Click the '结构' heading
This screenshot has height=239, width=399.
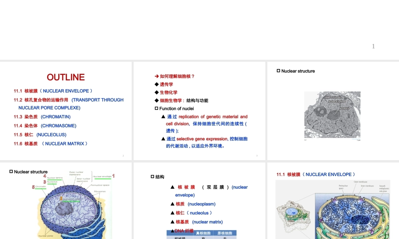point(158,177)
